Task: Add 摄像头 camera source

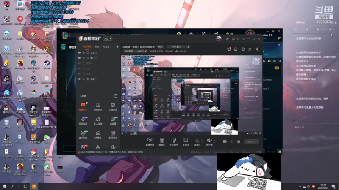Action: [162, 142]
